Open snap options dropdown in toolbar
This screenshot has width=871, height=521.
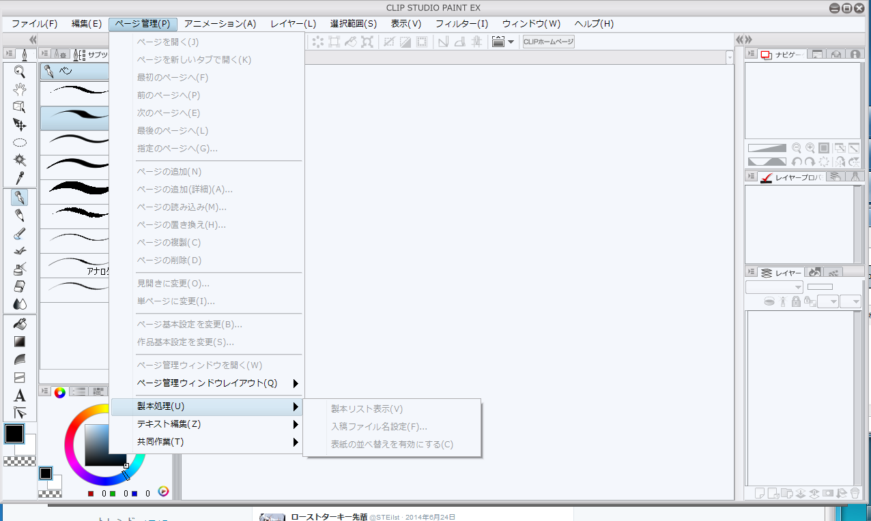[511, 42]
